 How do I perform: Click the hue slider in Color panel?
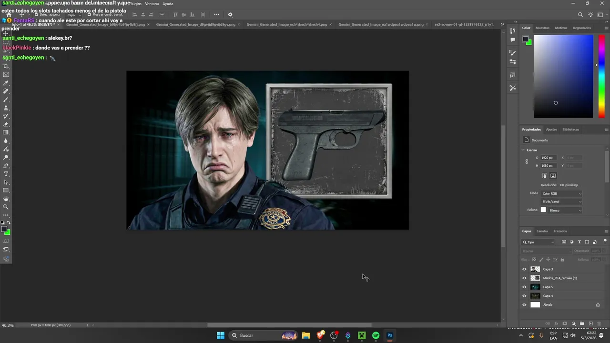(601, 76)
